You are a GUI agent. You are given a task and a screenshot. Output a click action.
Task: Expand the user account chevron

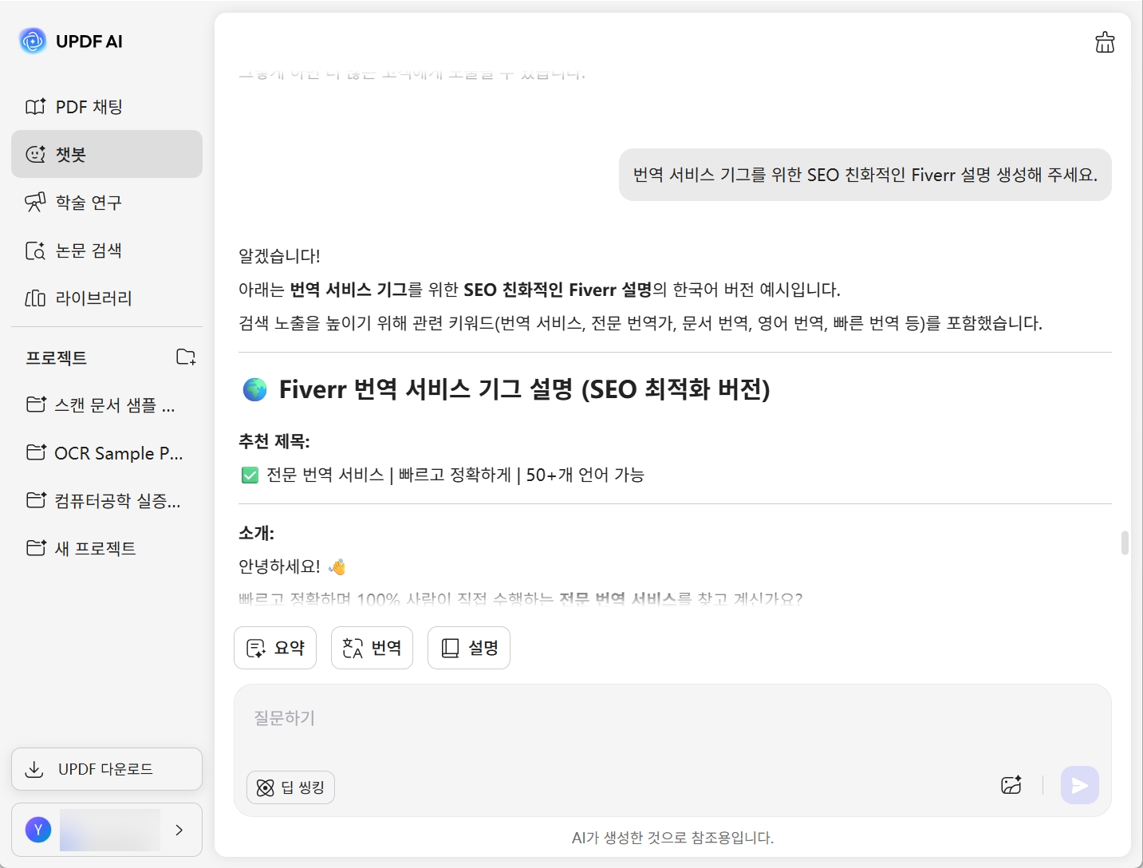tap(179, 830)
